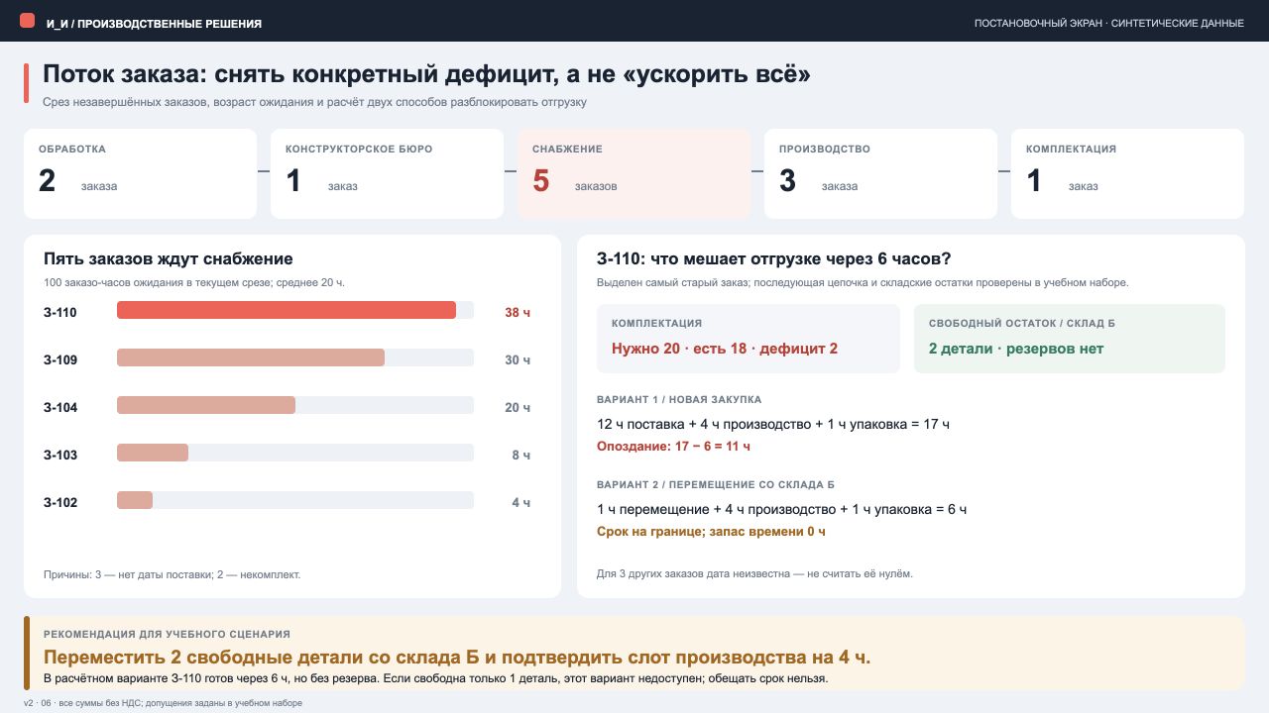This screenshot has height=713, width=1269.
Task: Click the '12 ч поставка + 4 ч производство' calculation
Action: (x=773, y=424)
